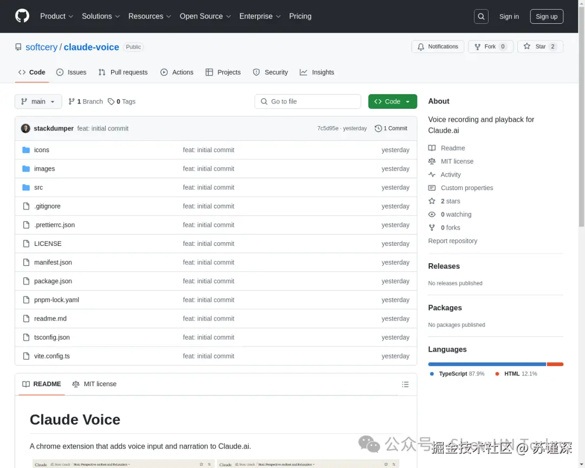Click the scale icon beside MIT license in About

click(x=432, y=161)
